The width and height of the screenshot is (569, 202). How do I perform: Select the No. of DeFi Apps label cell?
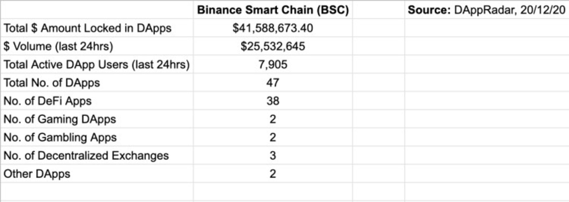click(47, 101)
